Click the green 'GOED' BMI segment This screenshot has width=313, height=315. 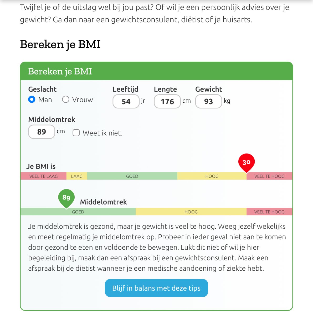click(132, 176)
